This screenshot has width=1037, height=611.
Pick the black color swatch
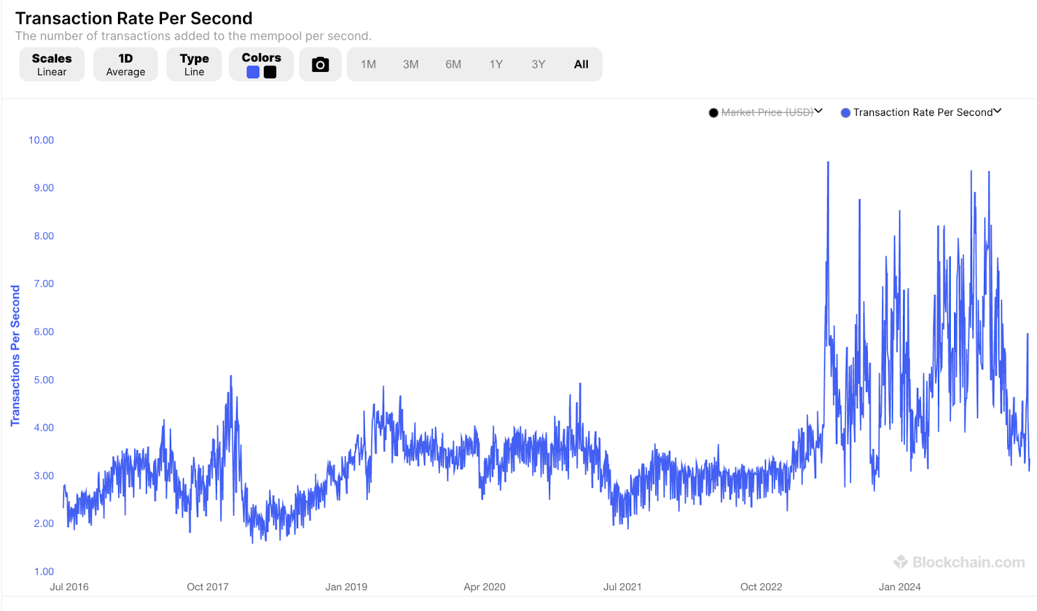270,72
